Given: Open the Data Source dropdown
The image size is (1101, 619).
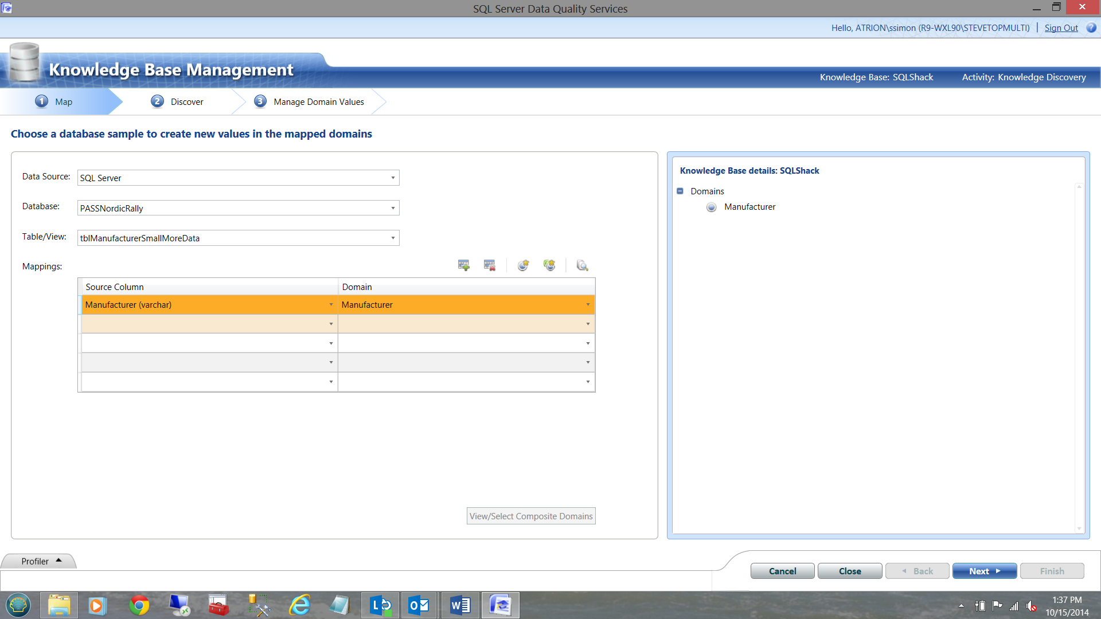Looking at the screenshot, I should (393, 178).
